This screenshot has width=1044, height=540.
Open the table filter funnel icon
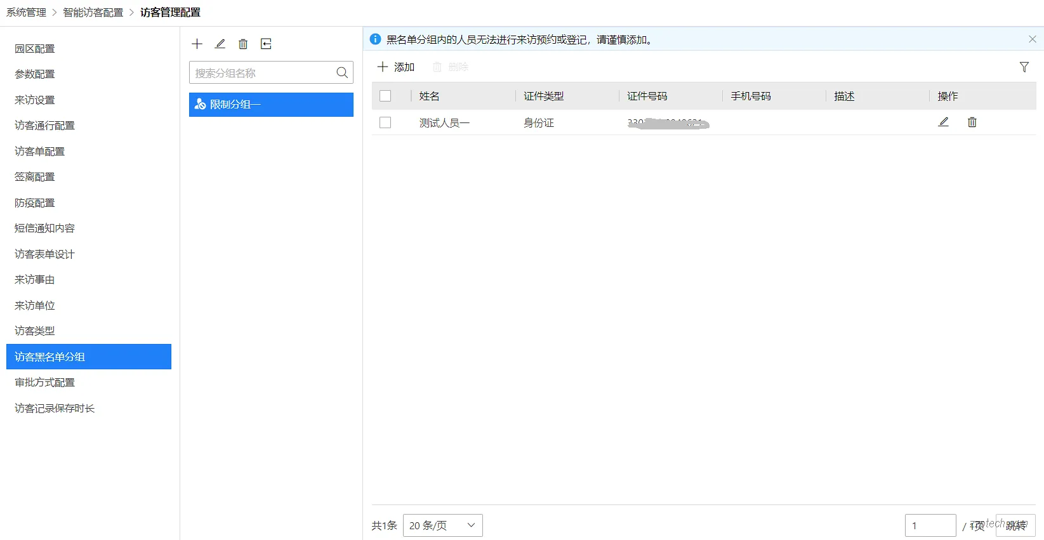point(1024,67)
